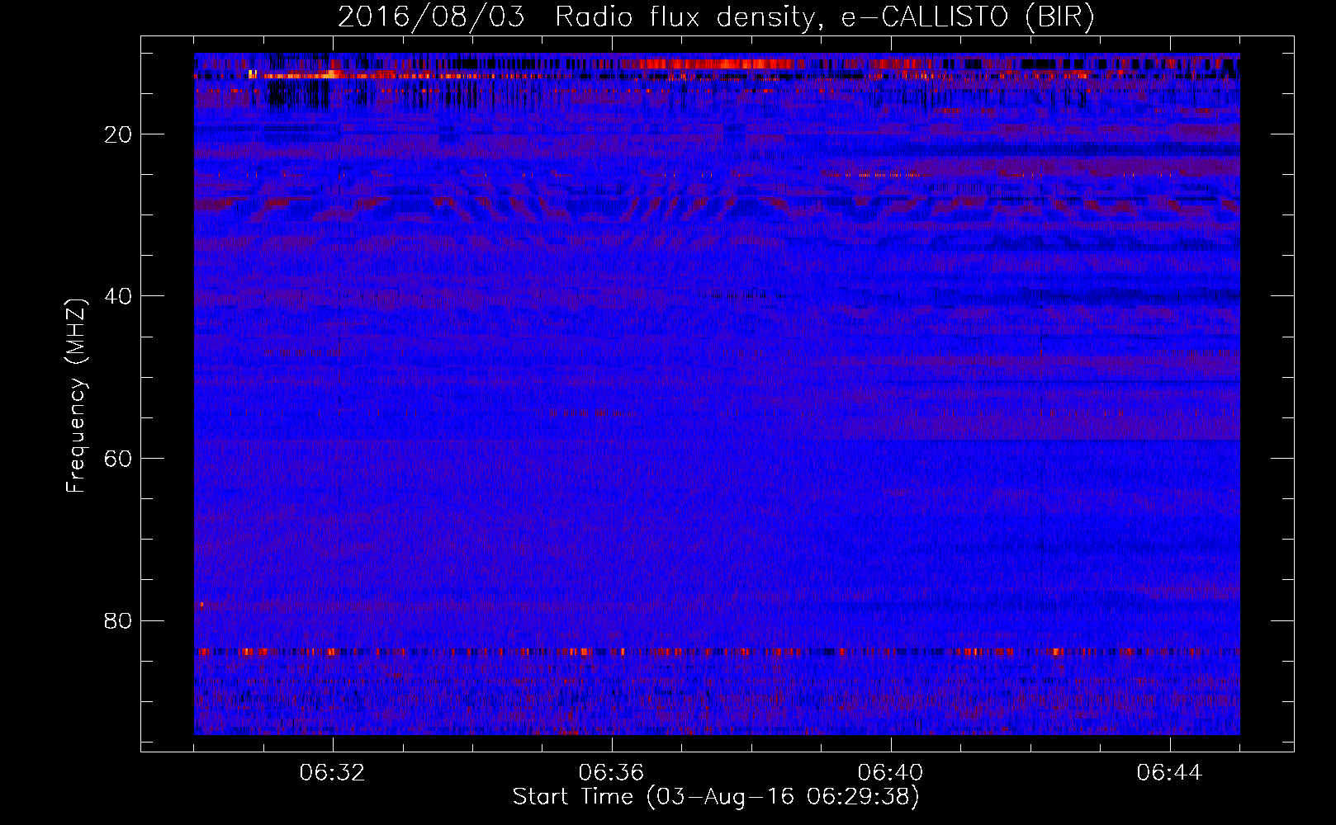The width and height of the screenshot is (1336, 825).
Task: Click the 06:32 time tick label
Action: click(333, 773)
